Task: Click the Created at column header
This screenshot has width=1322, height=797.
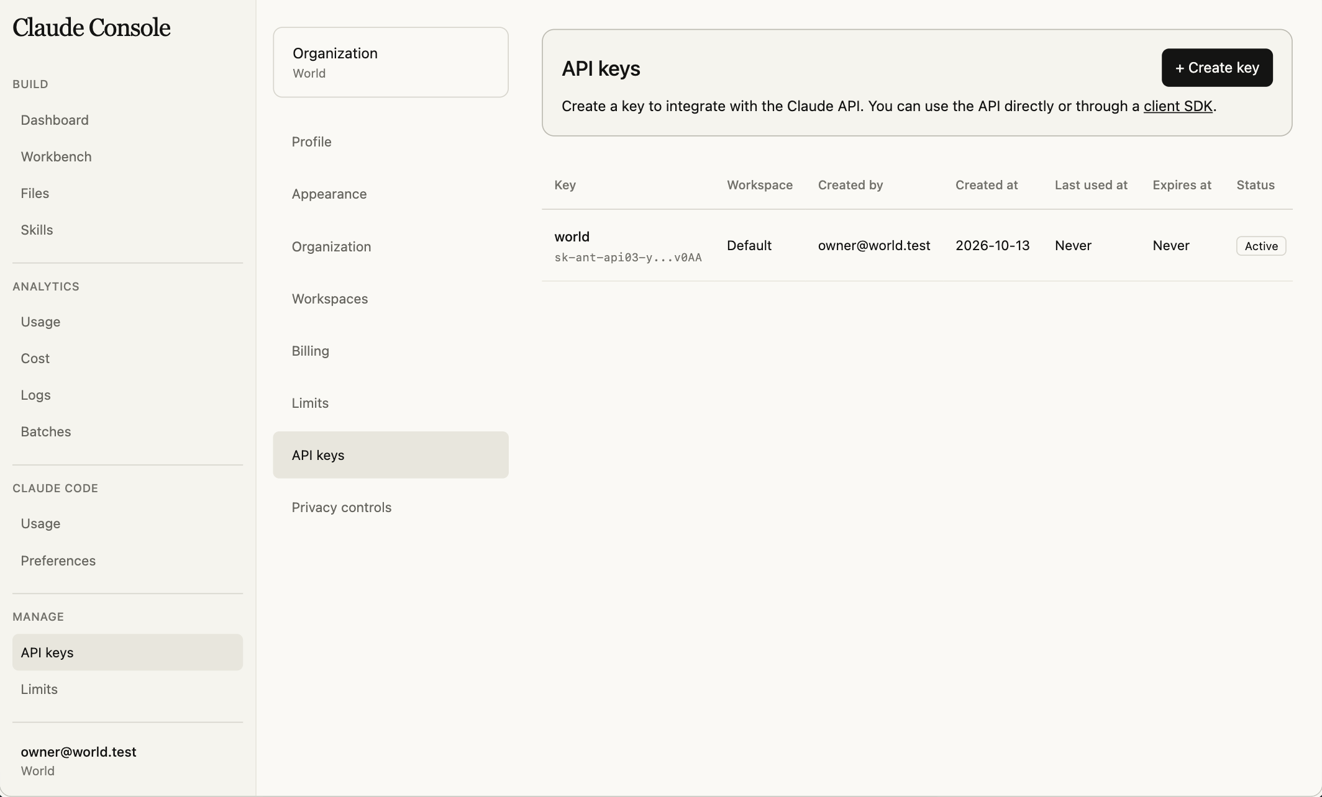Action: click(x=987, y=185)
